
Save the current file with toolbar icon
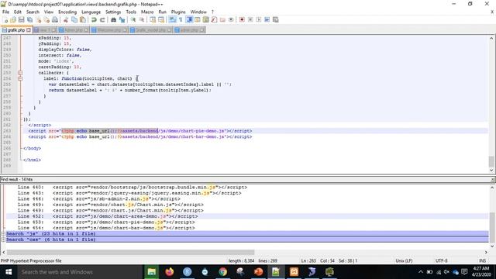[x=21, y=19]
